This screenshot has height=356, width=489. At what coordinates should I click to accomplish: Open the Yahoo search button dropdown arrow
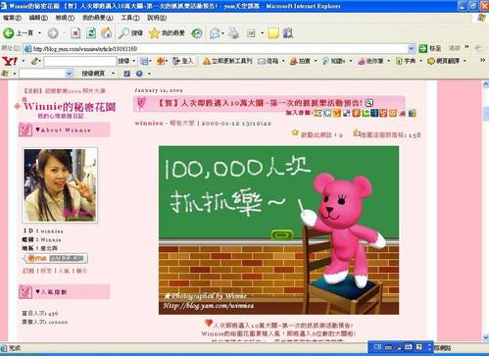click(x=134, y=61)
